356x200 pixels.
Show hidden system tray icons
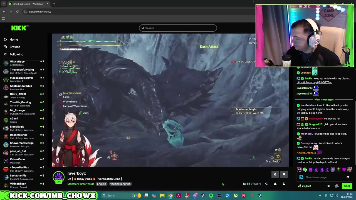(320, 196)
